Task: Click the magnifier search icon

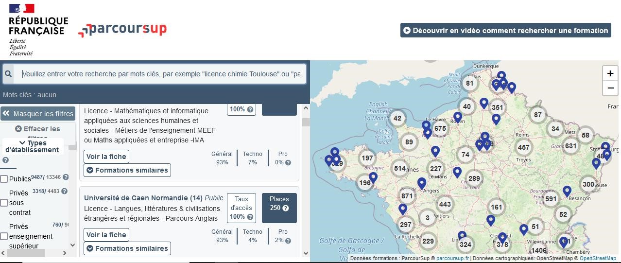Action: point(8,74)
